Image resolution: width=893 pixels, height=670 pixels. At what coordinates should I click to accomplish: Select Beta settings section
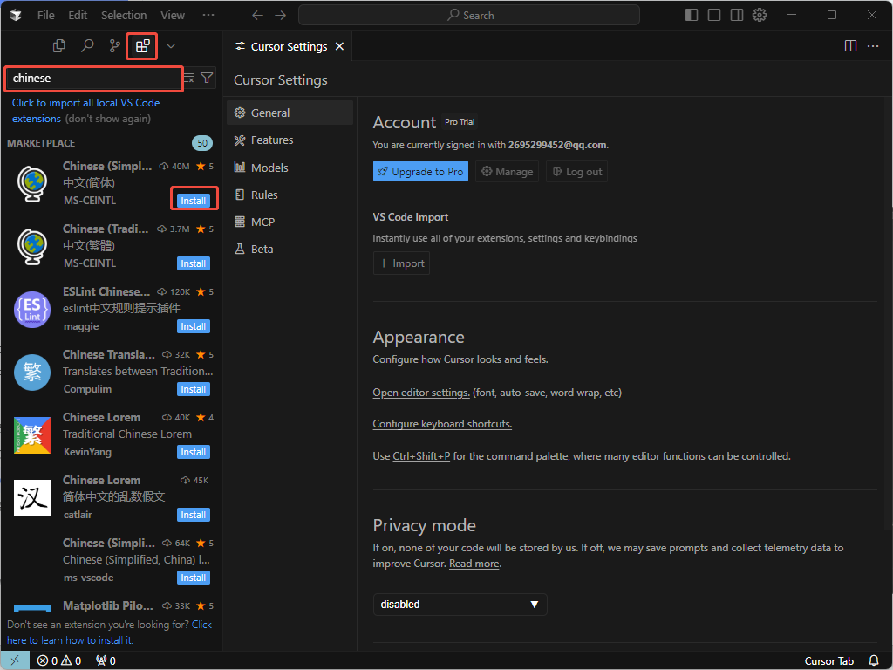coord(290,249)
